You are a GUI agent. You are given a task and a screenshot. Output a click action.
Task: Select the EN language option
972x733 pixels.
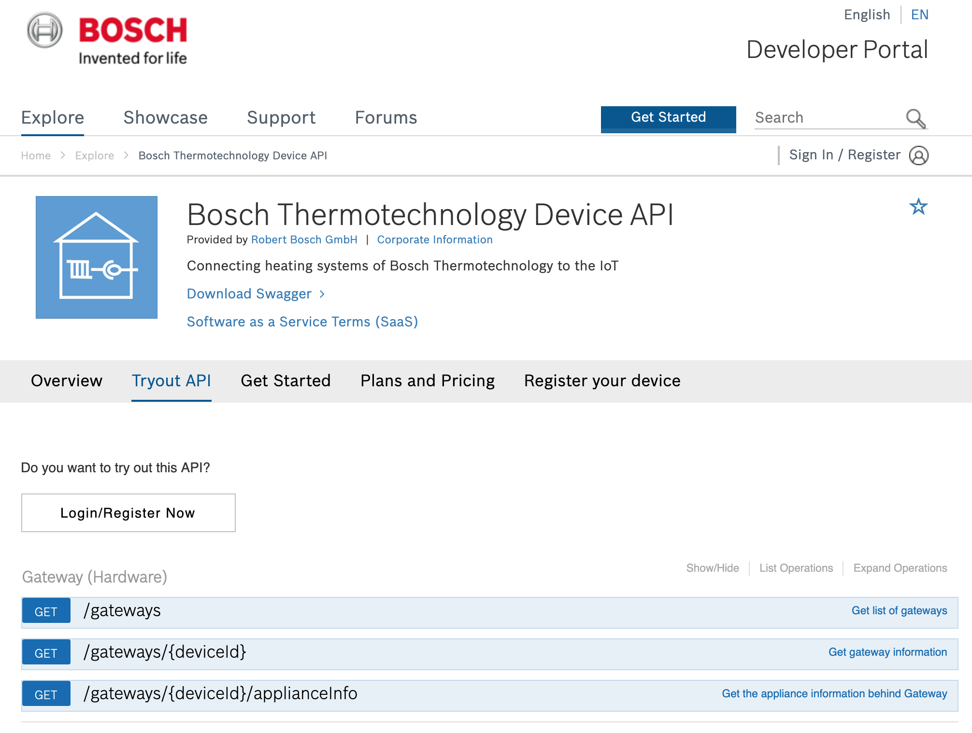point(919,15)
